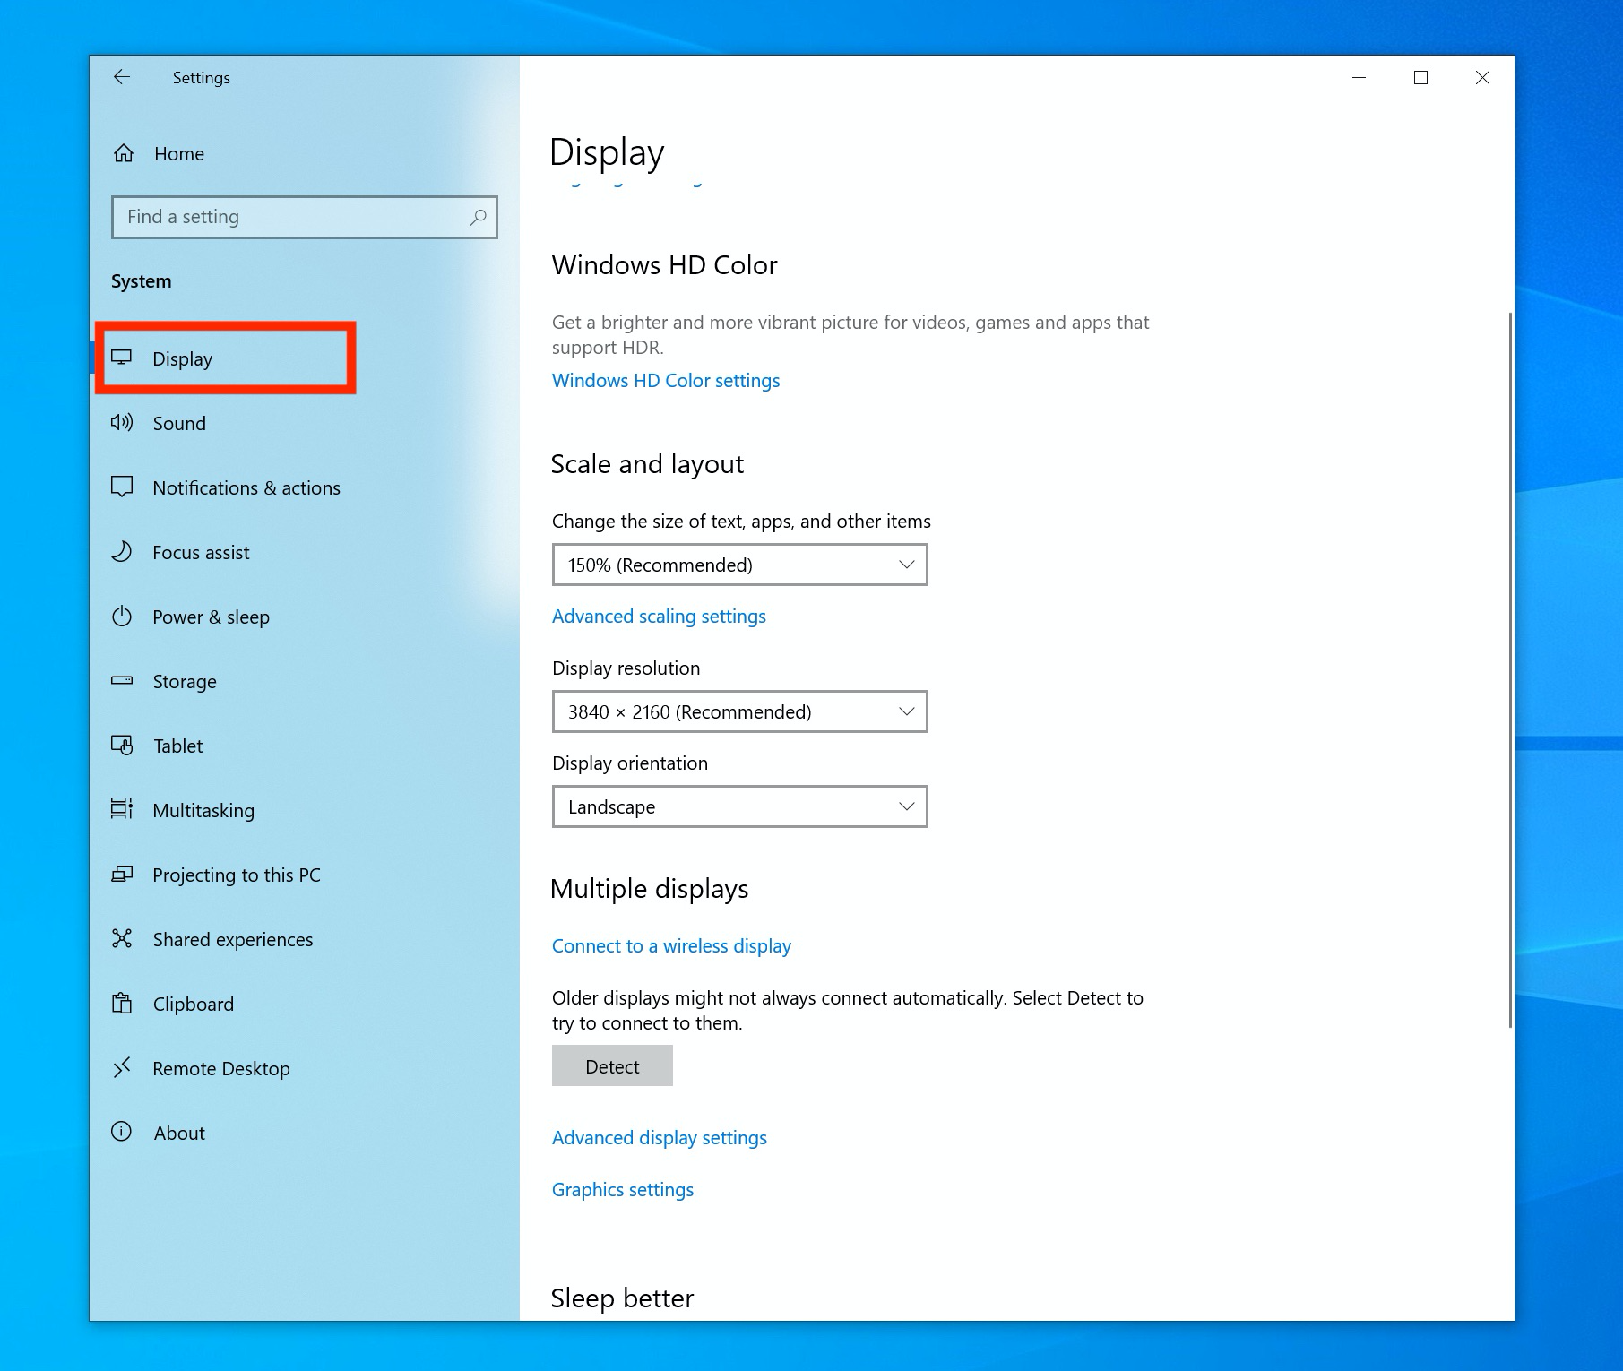
Task: Close the Settings window
Action: pyautogui.click(x=1482, y=78)
